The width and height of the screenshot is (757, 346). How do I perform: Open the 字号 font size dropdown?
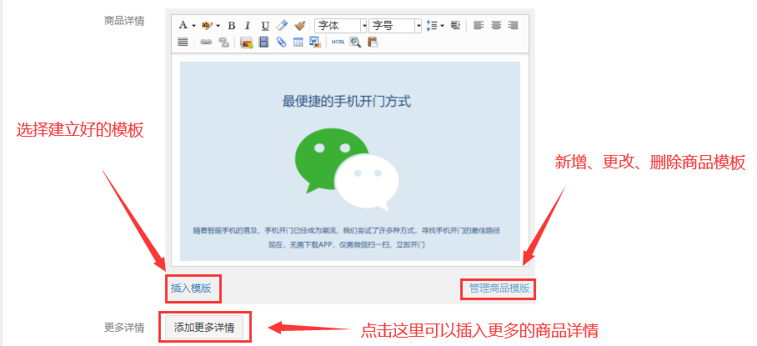395,26
